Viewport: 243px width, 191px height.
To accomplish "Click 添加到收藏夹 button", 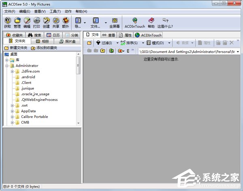I will click(44, 48).
